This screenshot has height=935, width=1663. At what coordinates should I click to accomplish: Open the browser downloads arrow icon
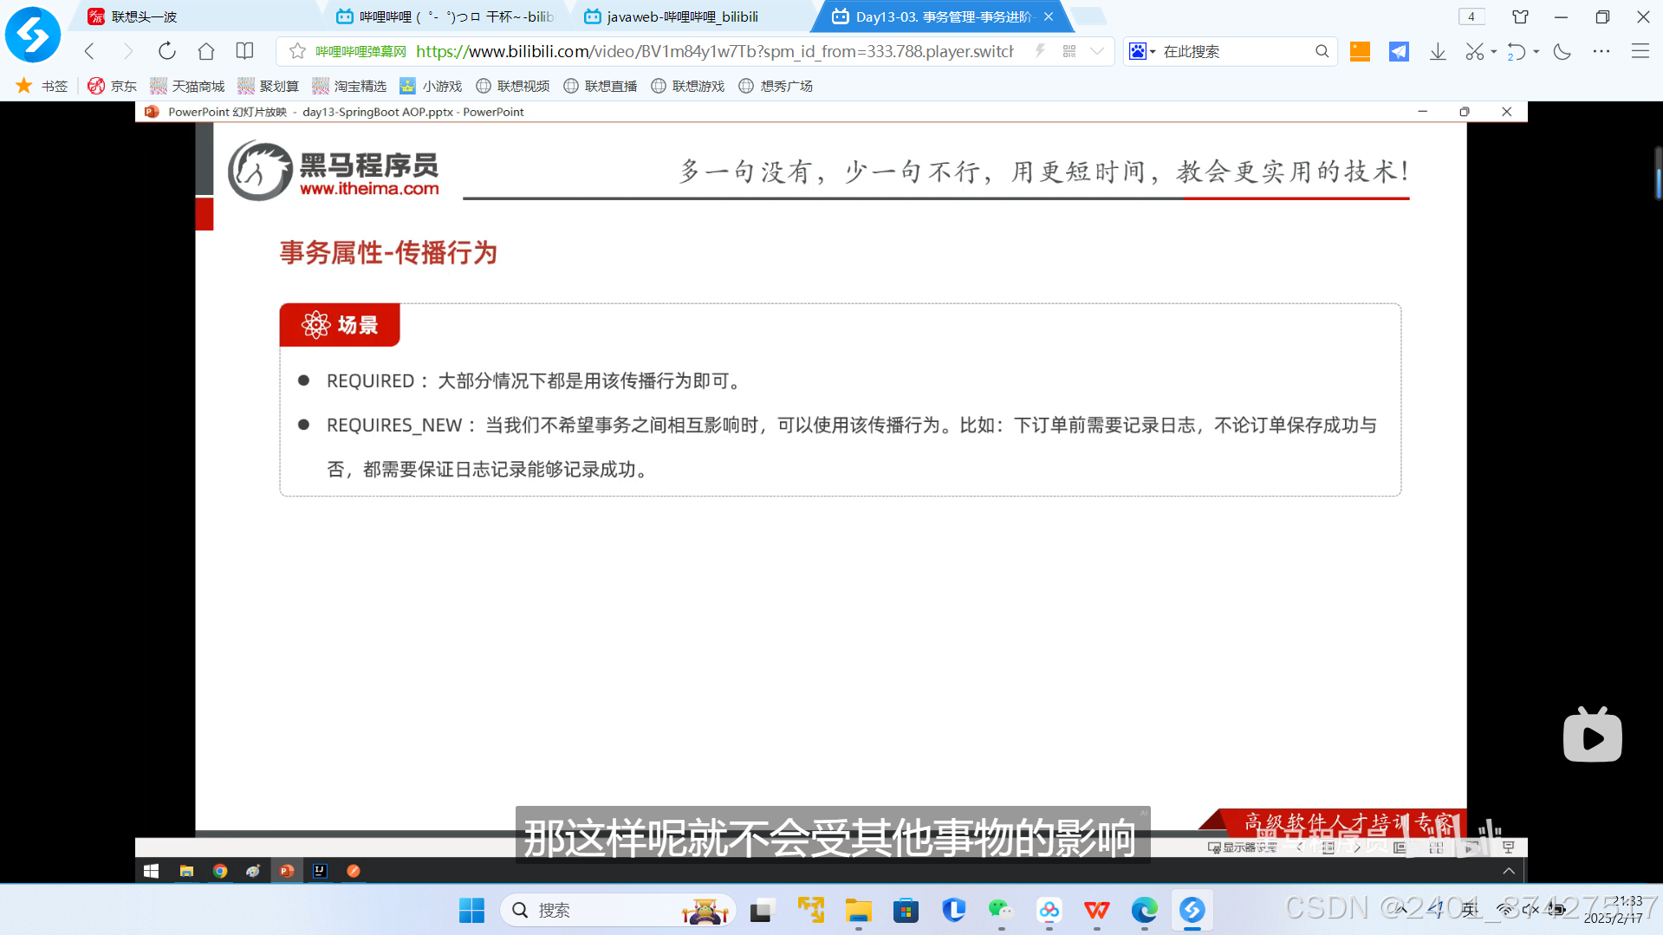[x=1438, y=51]
